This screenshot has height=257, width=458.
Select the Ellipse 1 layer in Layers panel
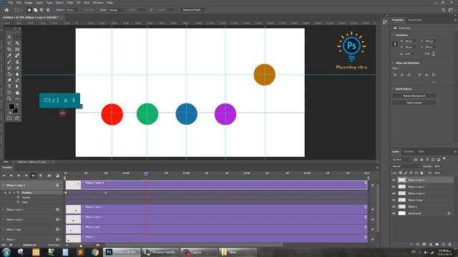pyautogui.click(x=425, y=207)
